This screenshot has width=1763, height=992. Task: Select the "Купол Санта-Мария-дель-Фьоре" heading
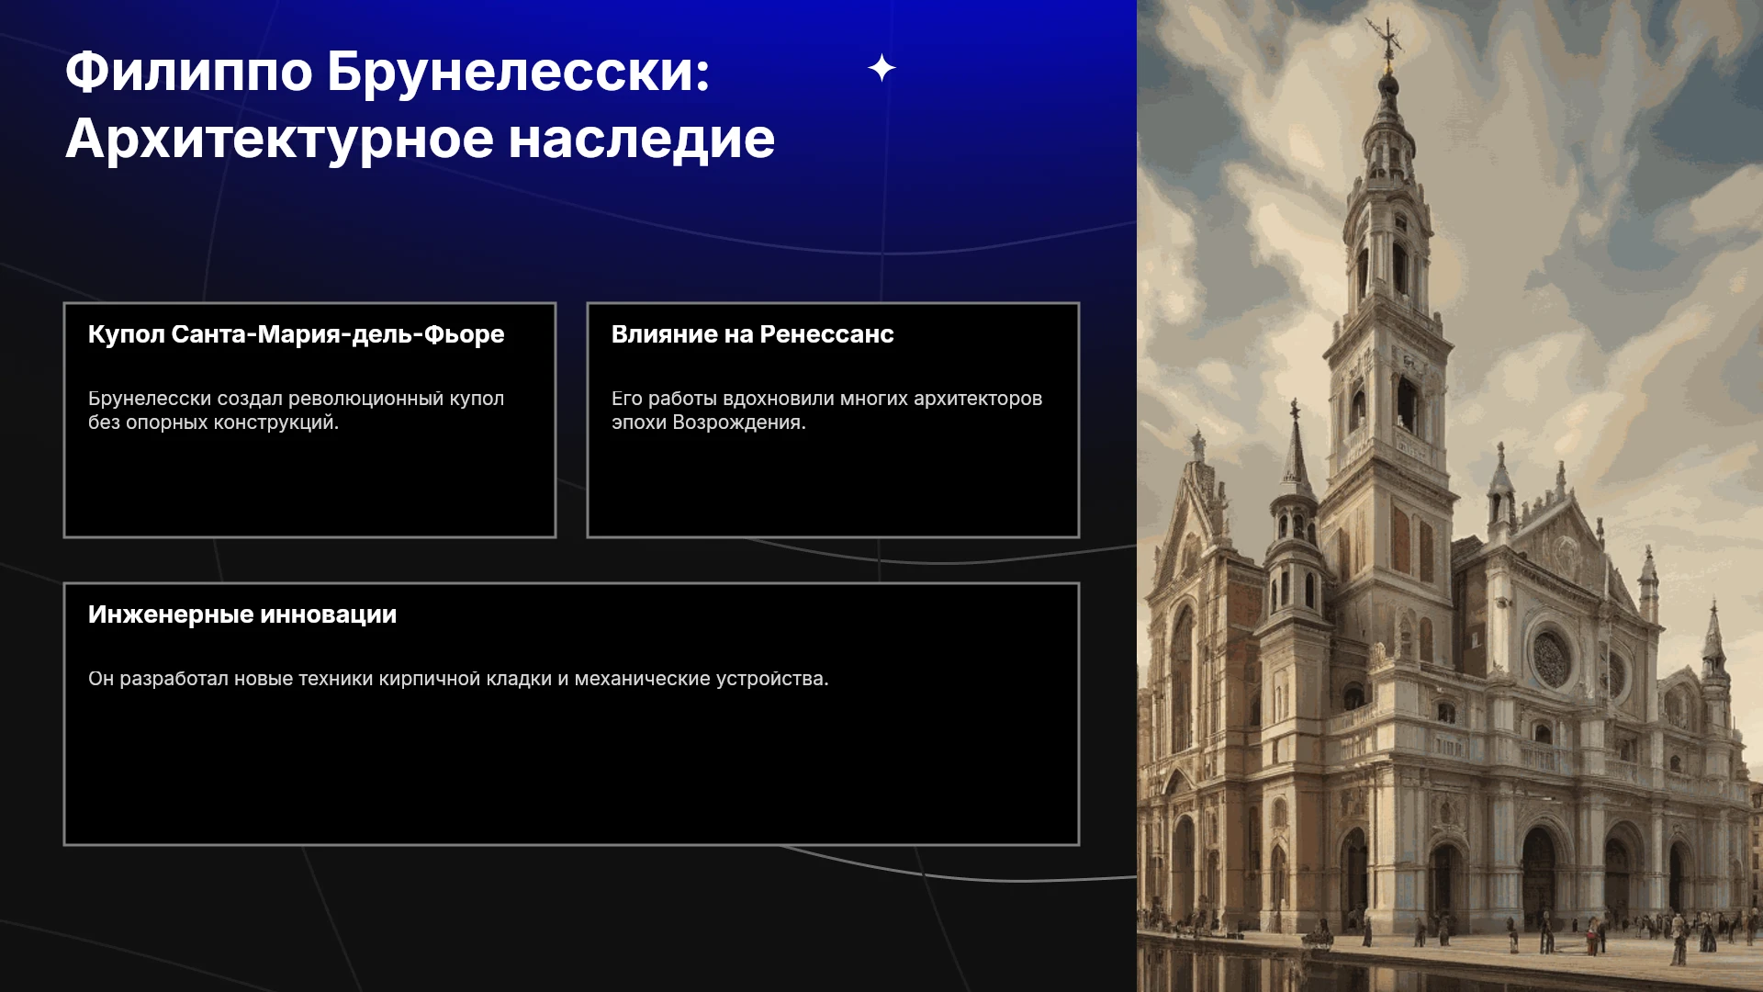click(x=296, y=334)
